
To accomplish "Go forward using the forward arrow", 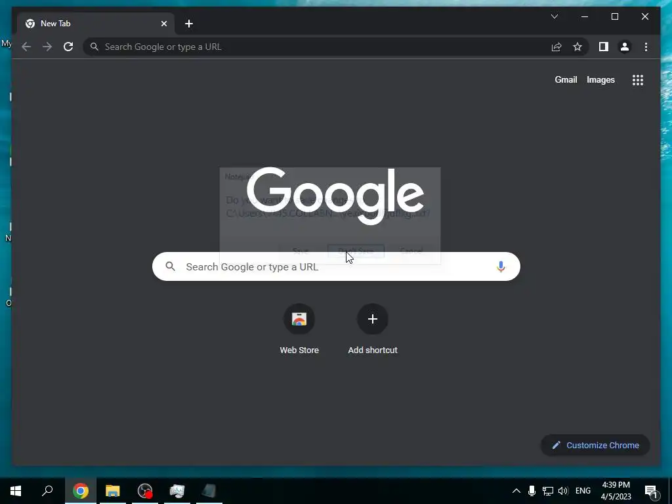I will [x=47, y=47].
